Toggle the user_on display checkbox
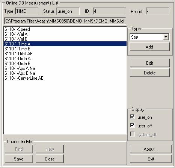 132,117
